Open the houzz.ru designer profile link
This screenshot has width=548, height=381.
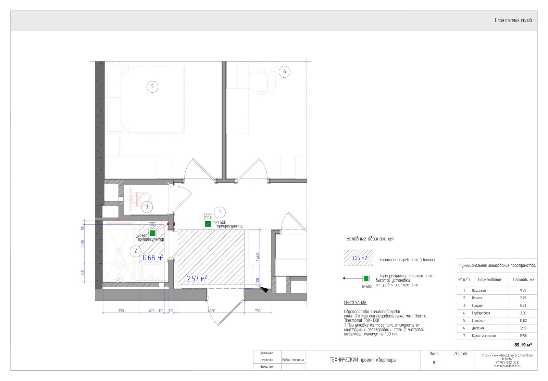tap(507, 357)
